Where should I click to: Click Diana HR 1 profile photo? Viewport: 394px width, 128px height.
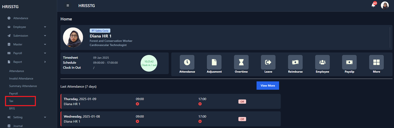tap(73, 37)
